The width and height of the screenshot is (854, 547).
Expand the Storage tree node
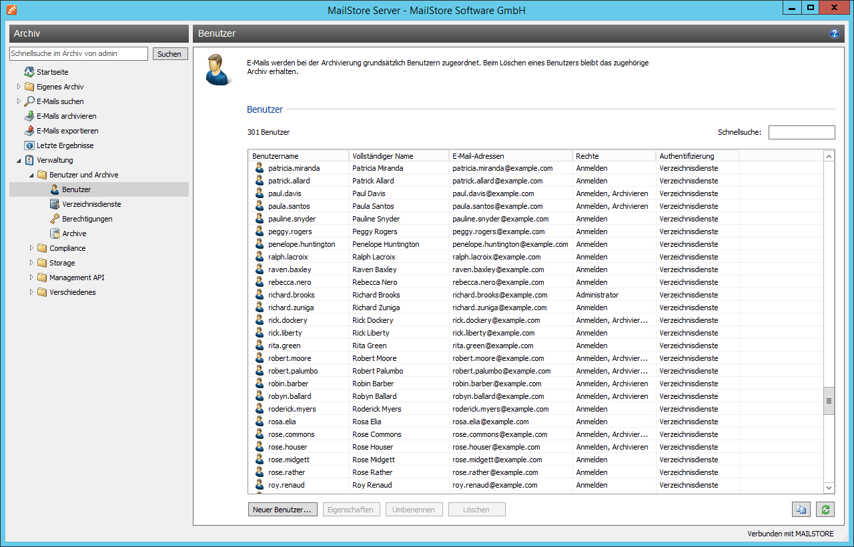31,263
